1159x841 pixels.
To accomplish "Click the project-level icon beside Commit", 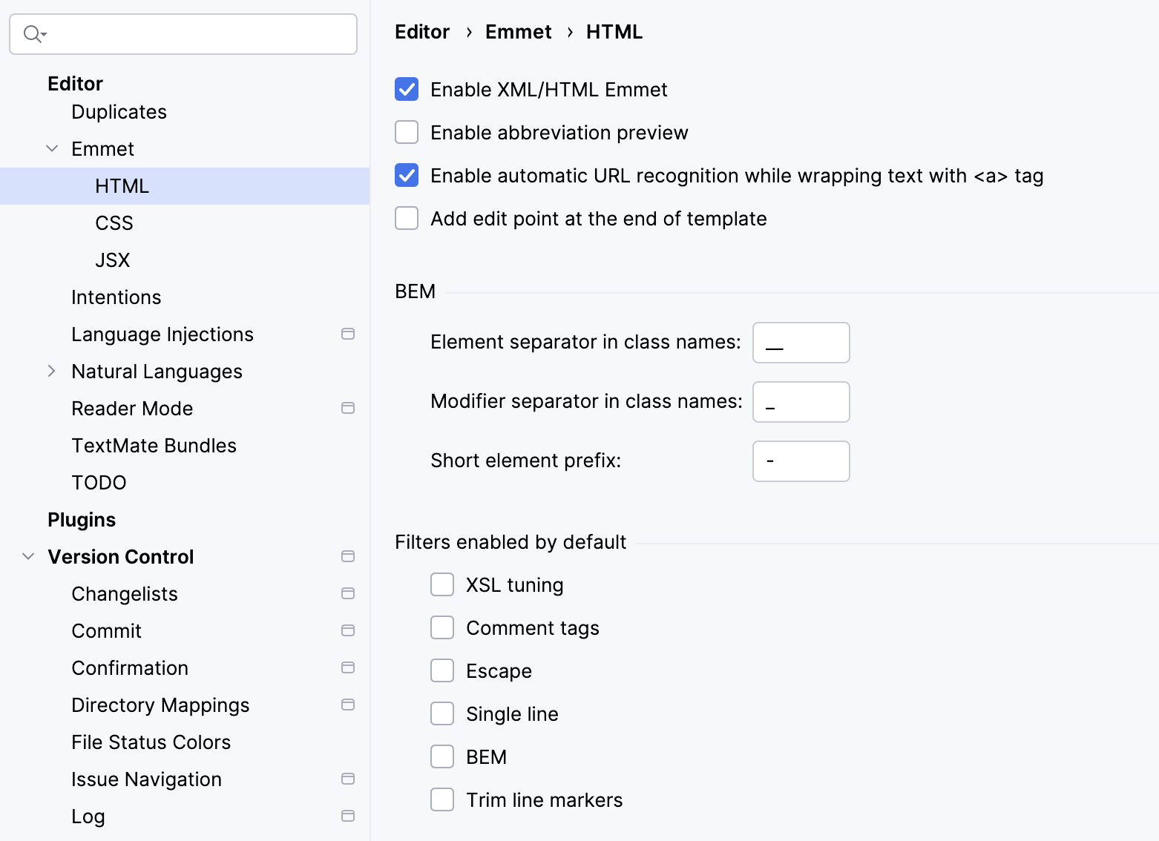I will (347, 630).
